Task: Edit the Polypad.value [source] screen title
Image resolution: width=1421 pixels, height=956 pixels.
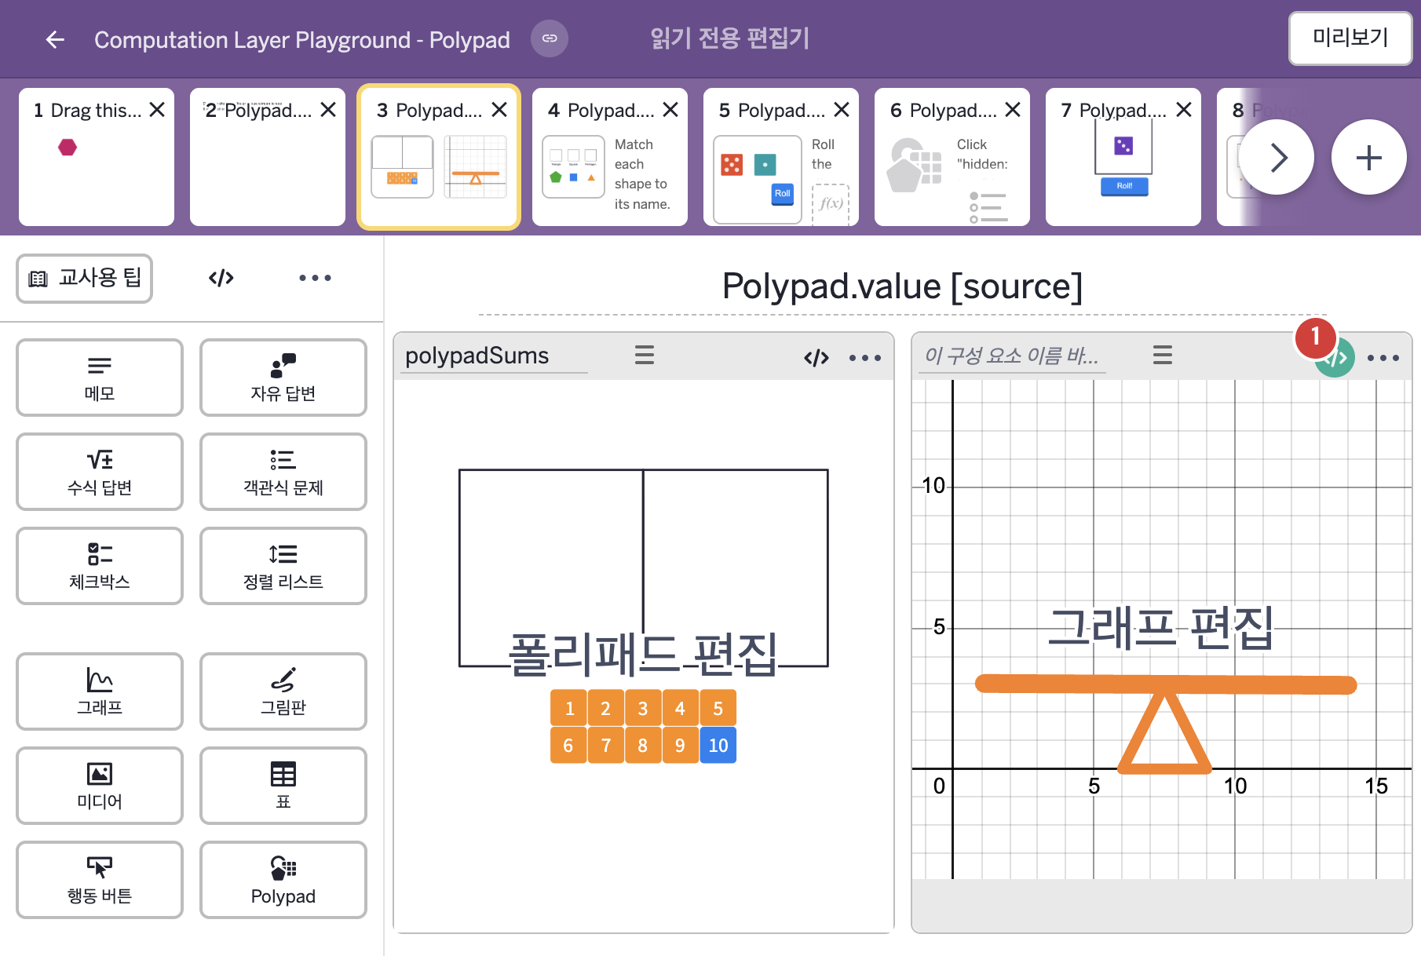Action: pyautogui.click(x=902, y=286)
